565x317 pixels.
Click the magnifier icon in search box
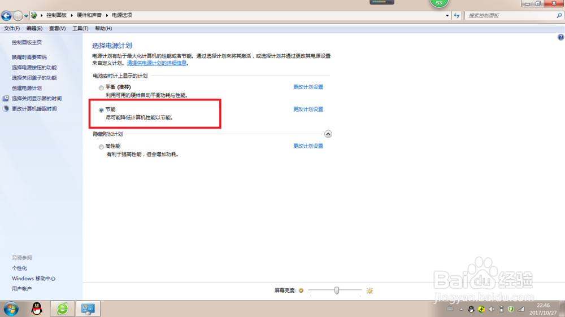[x=559, y=15]
